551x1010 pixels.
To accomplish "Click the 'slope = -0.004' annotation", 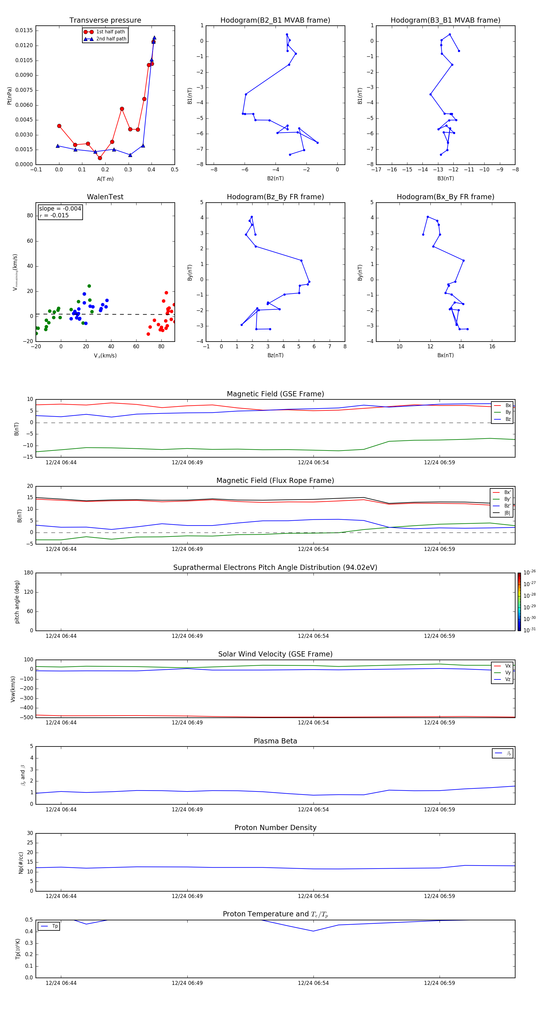I will [60, 209].
